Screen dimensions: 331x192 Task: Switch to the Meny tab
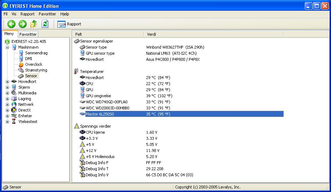(x=9, y=34)
